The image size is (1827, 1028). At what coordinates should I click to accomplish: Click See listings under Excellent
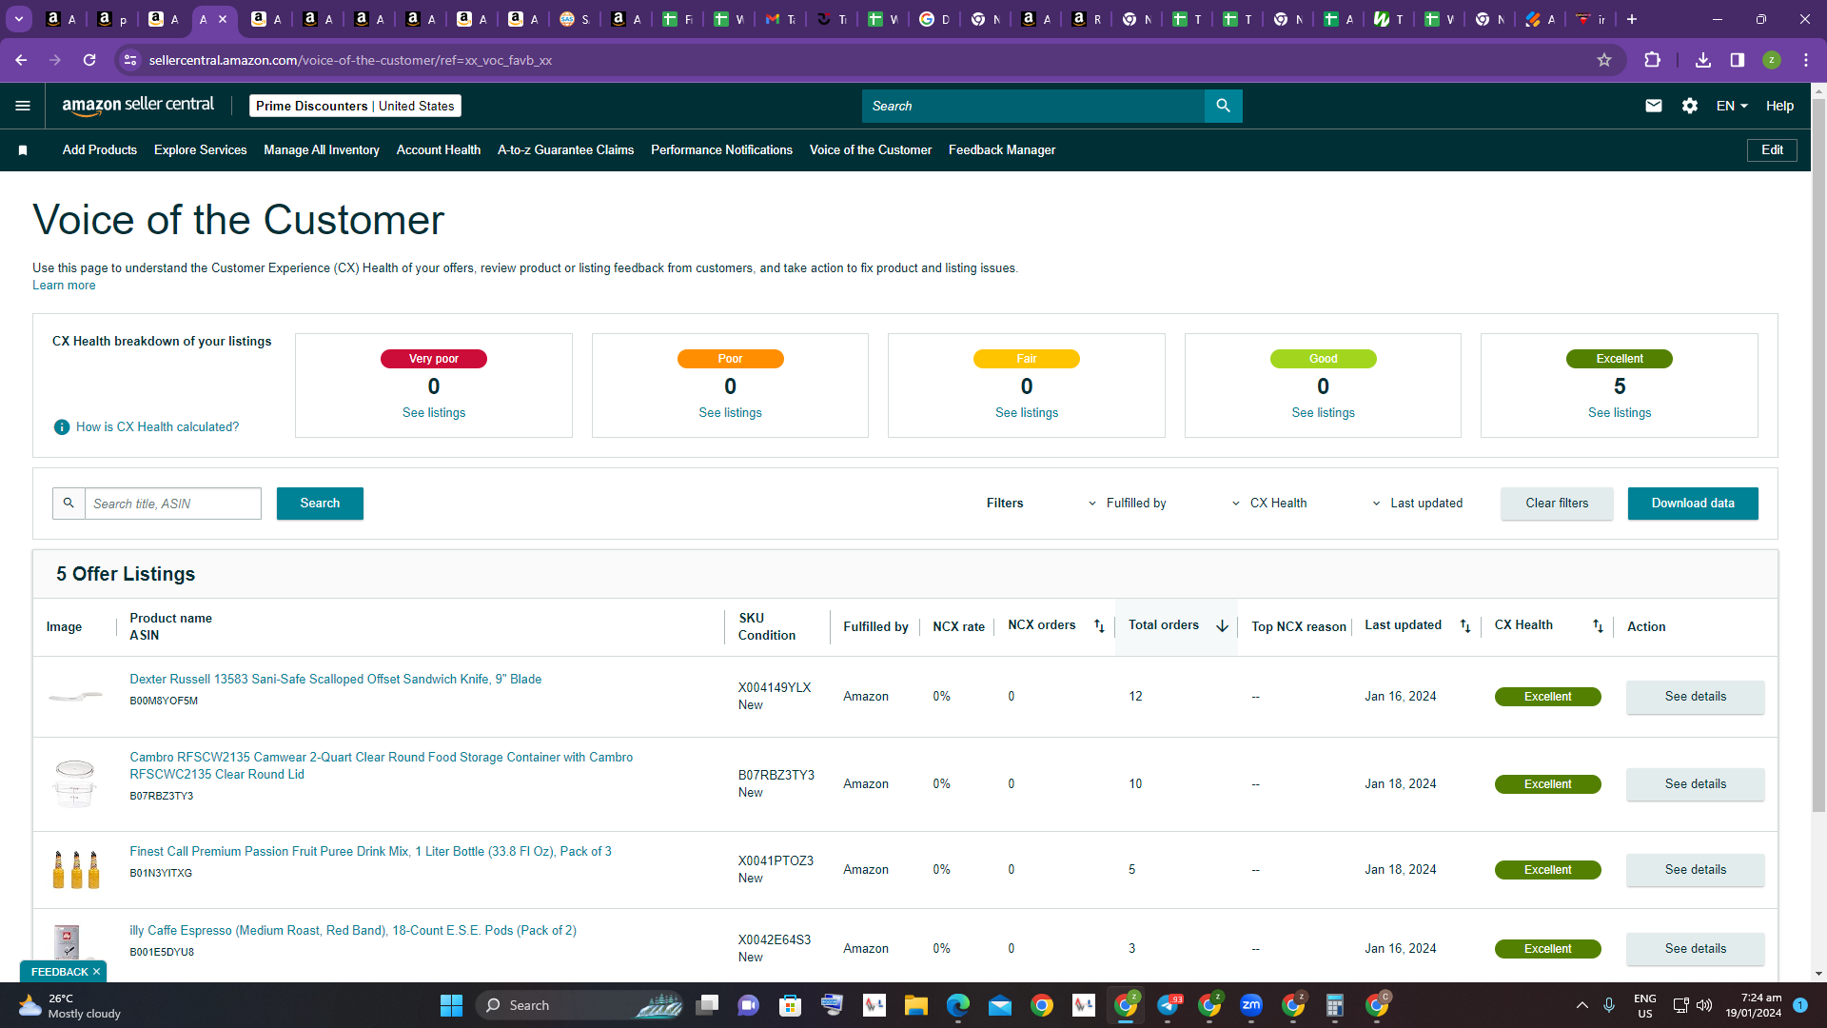pyautogui.click(x=1620, y=413)
